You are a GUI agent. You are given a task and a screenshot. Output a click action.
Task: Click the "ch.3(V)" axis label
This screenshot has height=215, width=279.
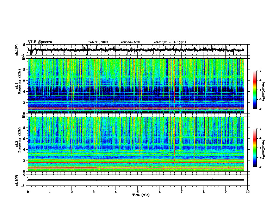pyautogui.click(x=17, y=180)
